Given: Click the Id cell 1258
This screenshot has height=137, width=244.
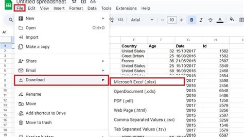Looking at the screenshot, I should pyautogui.click(x=216, y=100).
